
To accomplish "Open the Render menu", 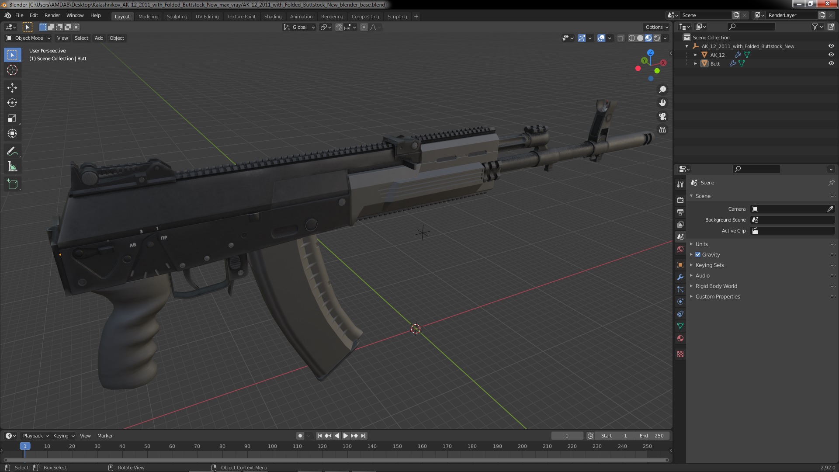I will [x=52, y=15].
